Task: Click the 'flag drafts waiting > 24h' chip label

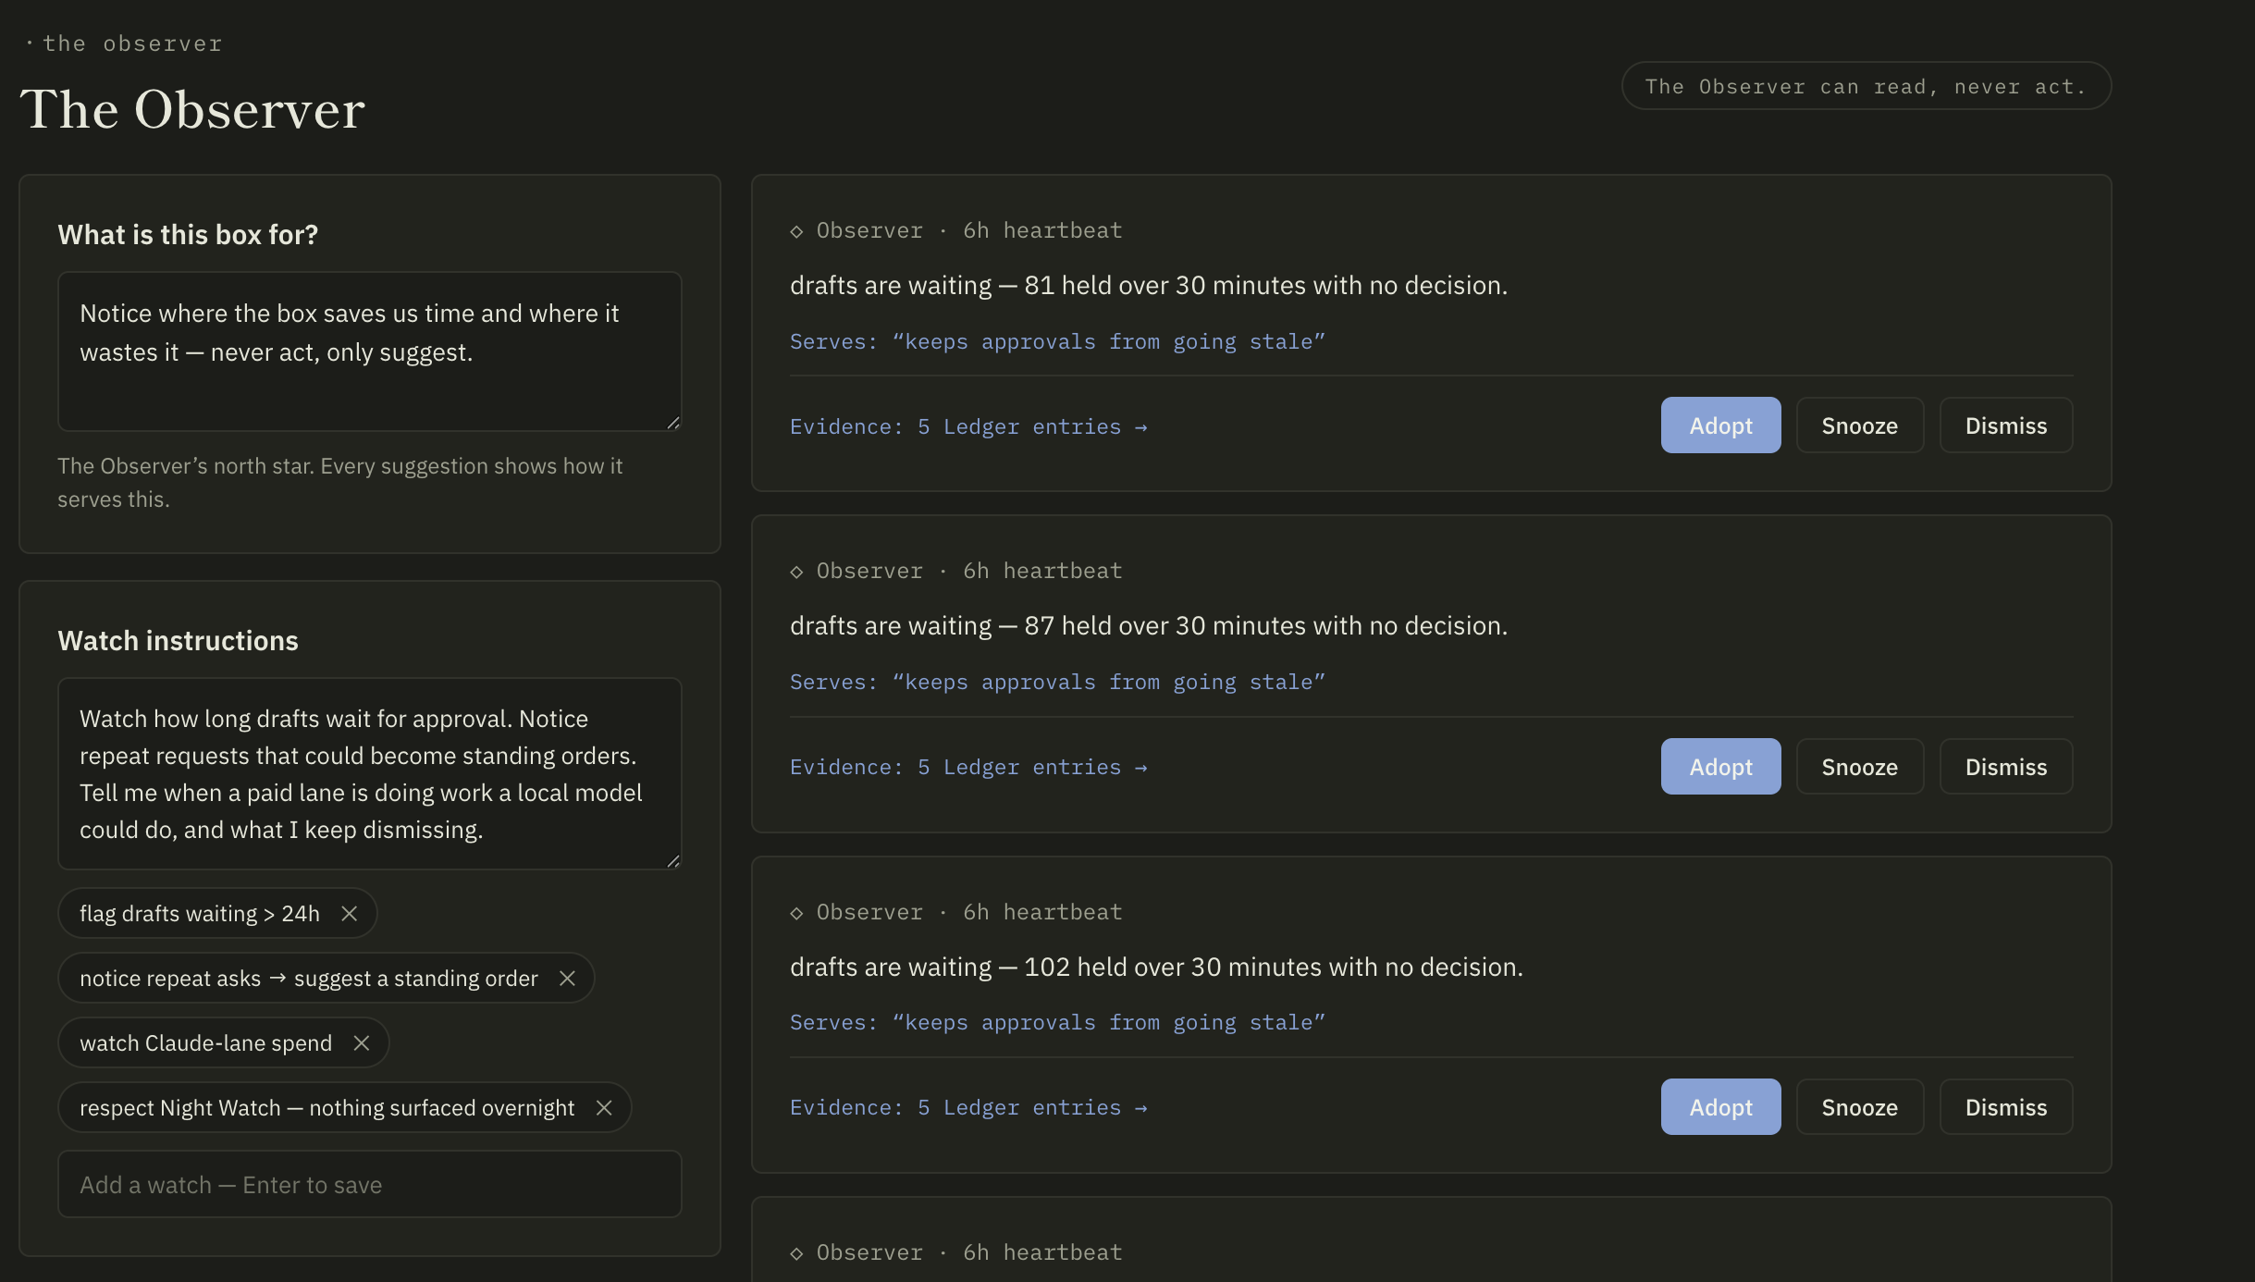Action: tap(200, 914)
